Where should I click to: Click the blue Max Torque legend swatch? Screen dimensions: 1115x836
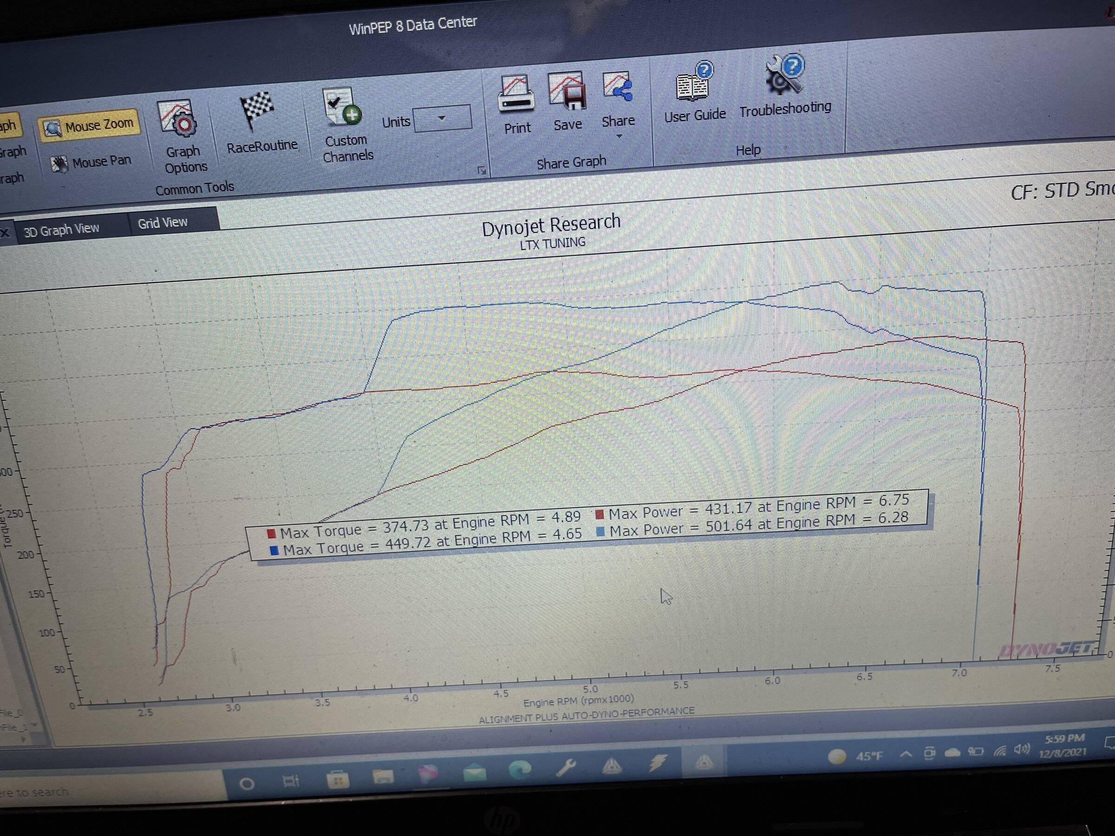pyautogui.click(x=274, y=550)
